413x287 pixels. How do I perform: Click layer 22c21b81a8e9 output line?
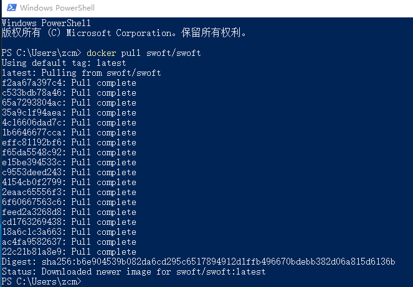[69, 252]
